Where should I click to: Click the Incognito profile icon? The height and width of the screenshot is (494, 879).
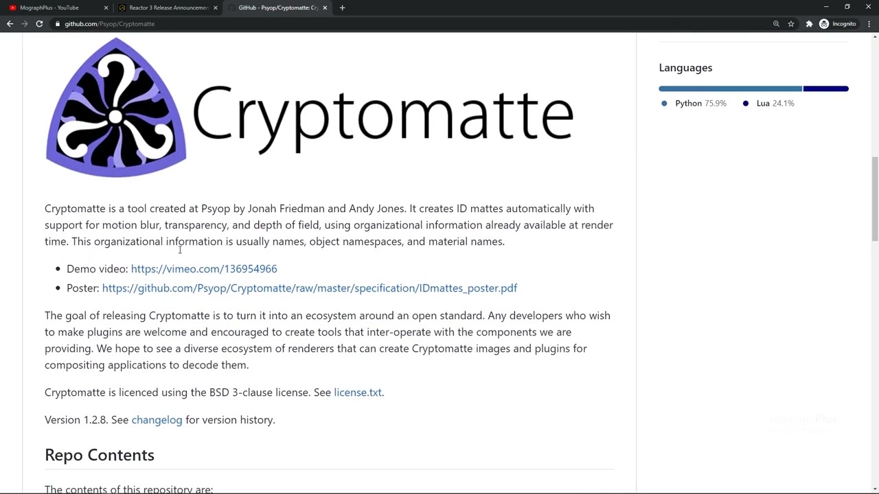point(838,24)
